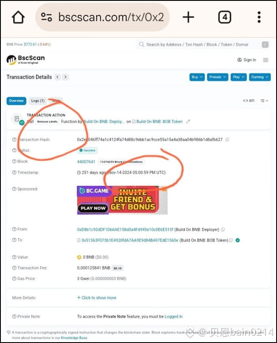Image resolution: width=277 pixels, height=343 pixels.
Task: Click the Sign In link
Action: (x=247, y=60)
